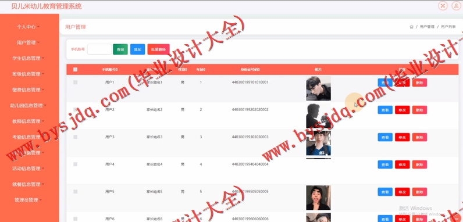463x222 pixels.
Task: Expand the 幼儿园信息管理 sidebar menu
Action: [29, 105]
